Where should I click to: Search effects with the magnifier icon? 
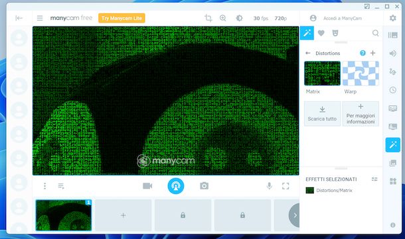point(376,33)
